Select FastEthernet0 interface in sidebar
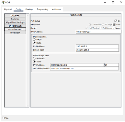 (x=15, y=29)
